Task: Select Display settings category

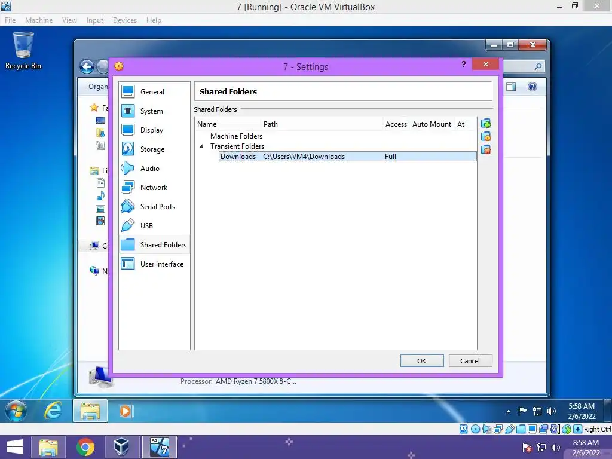Action: pos(155,130)
